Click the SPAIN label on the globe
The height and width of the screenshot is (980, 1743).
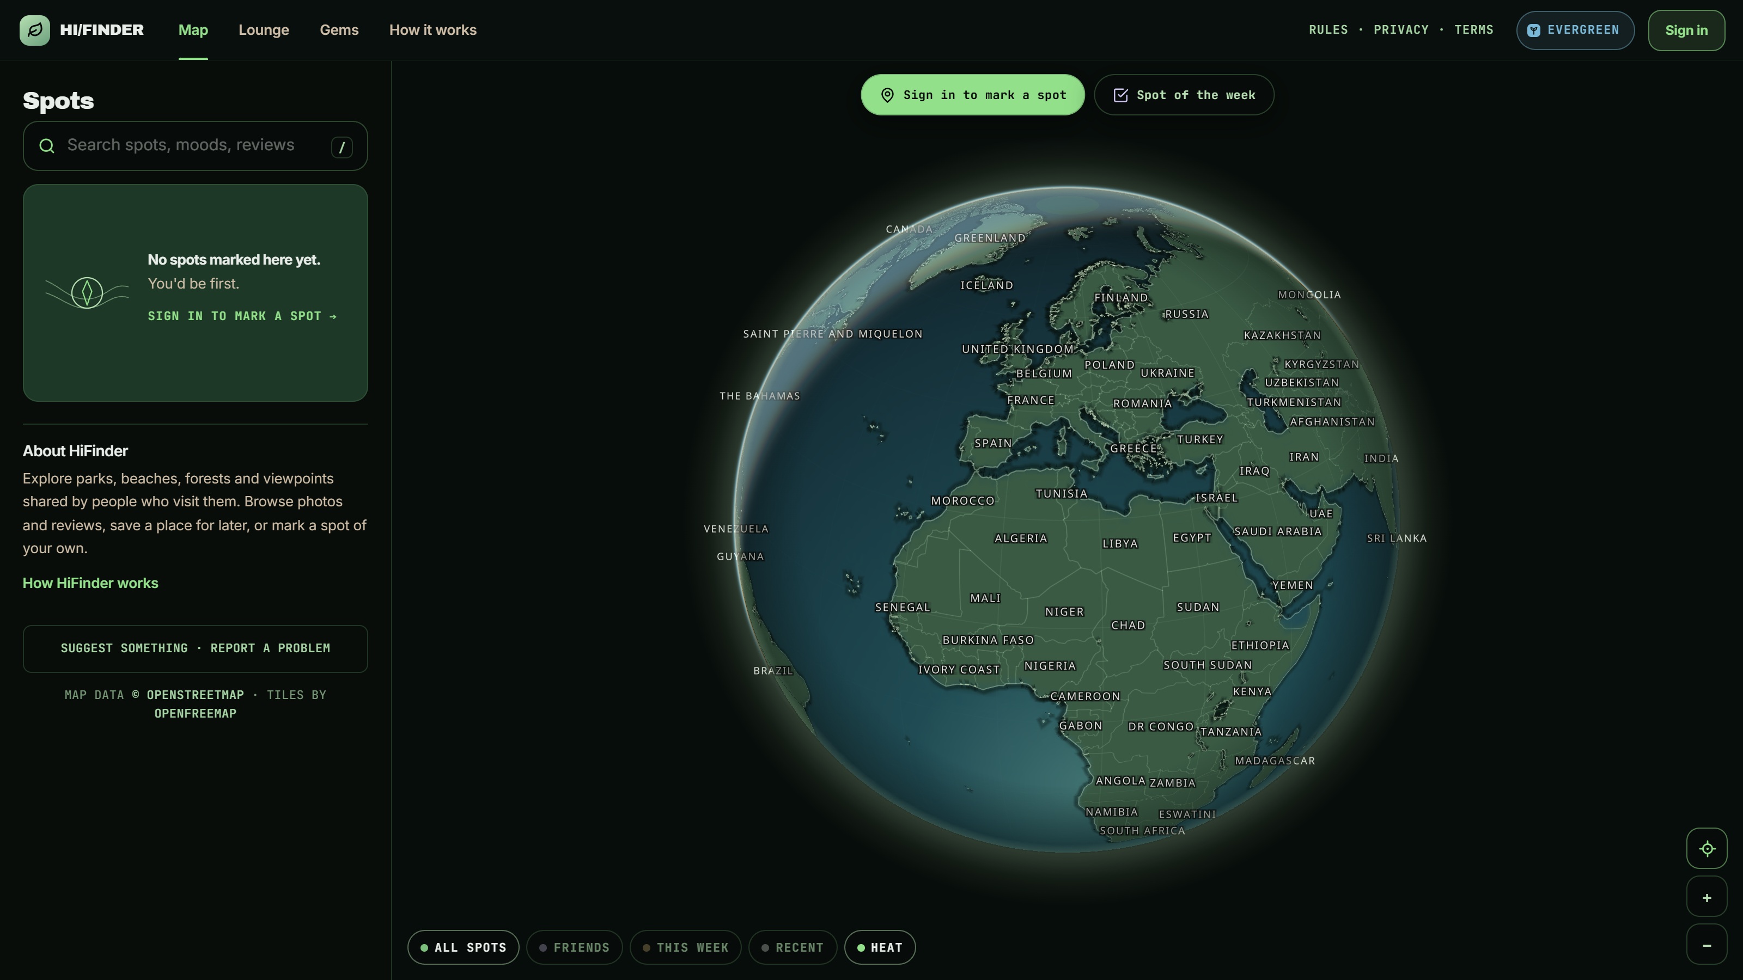pyautogui.click(x=992, y=443)
